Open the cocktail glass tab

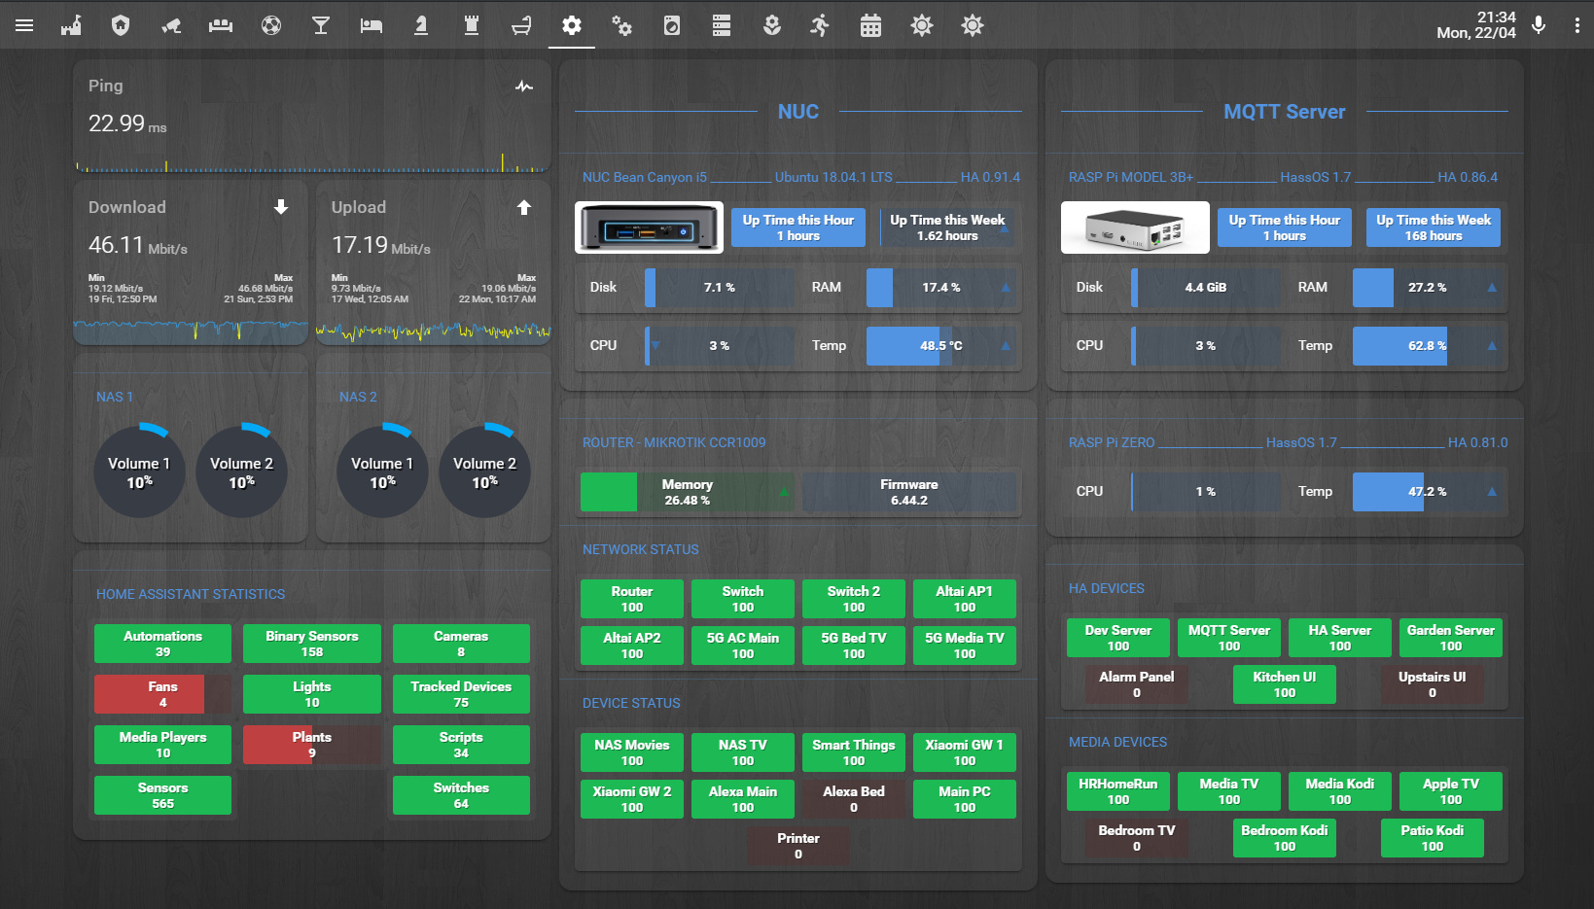[x=321, y=26]
